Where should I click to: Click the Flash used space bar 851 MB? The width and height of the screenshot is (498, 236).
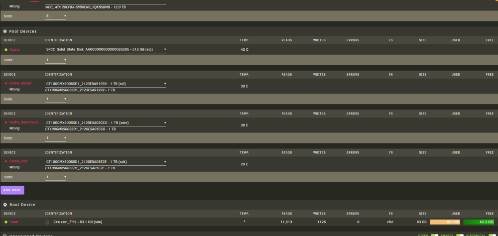point(445,222)
